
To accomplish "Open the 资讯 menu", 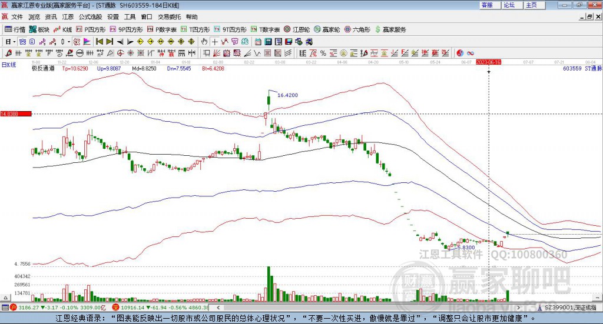I will 51,17.
